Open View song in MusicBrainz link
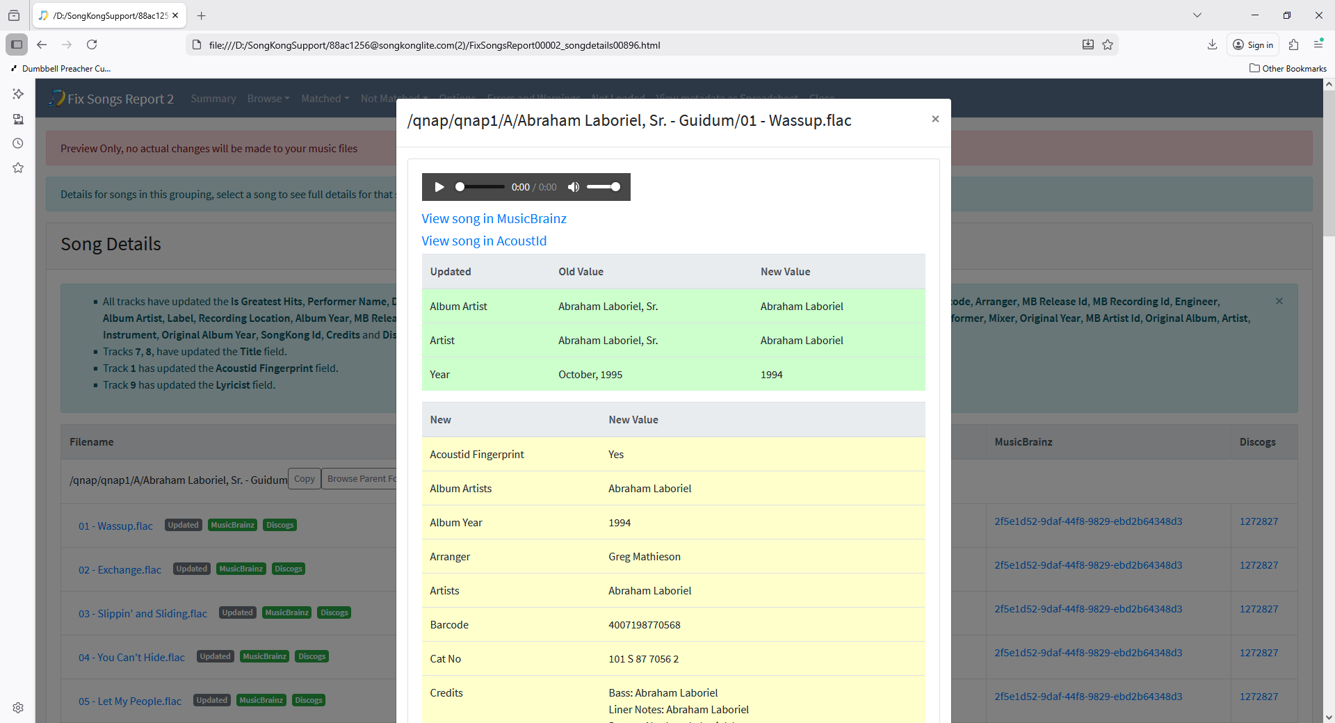Viewport: 1335px width, 723px height. pyautogui.click(x=494, y=219)
